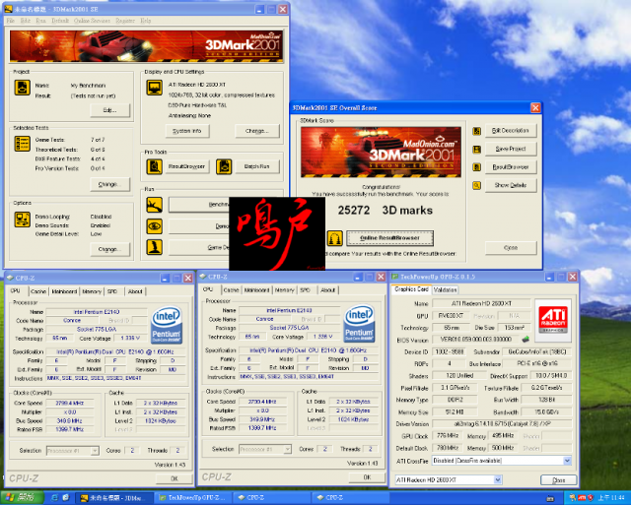Click the Edit button under Project
Image resolution: width=631 pixels, height=505 pixels.
tap(109, 110)
